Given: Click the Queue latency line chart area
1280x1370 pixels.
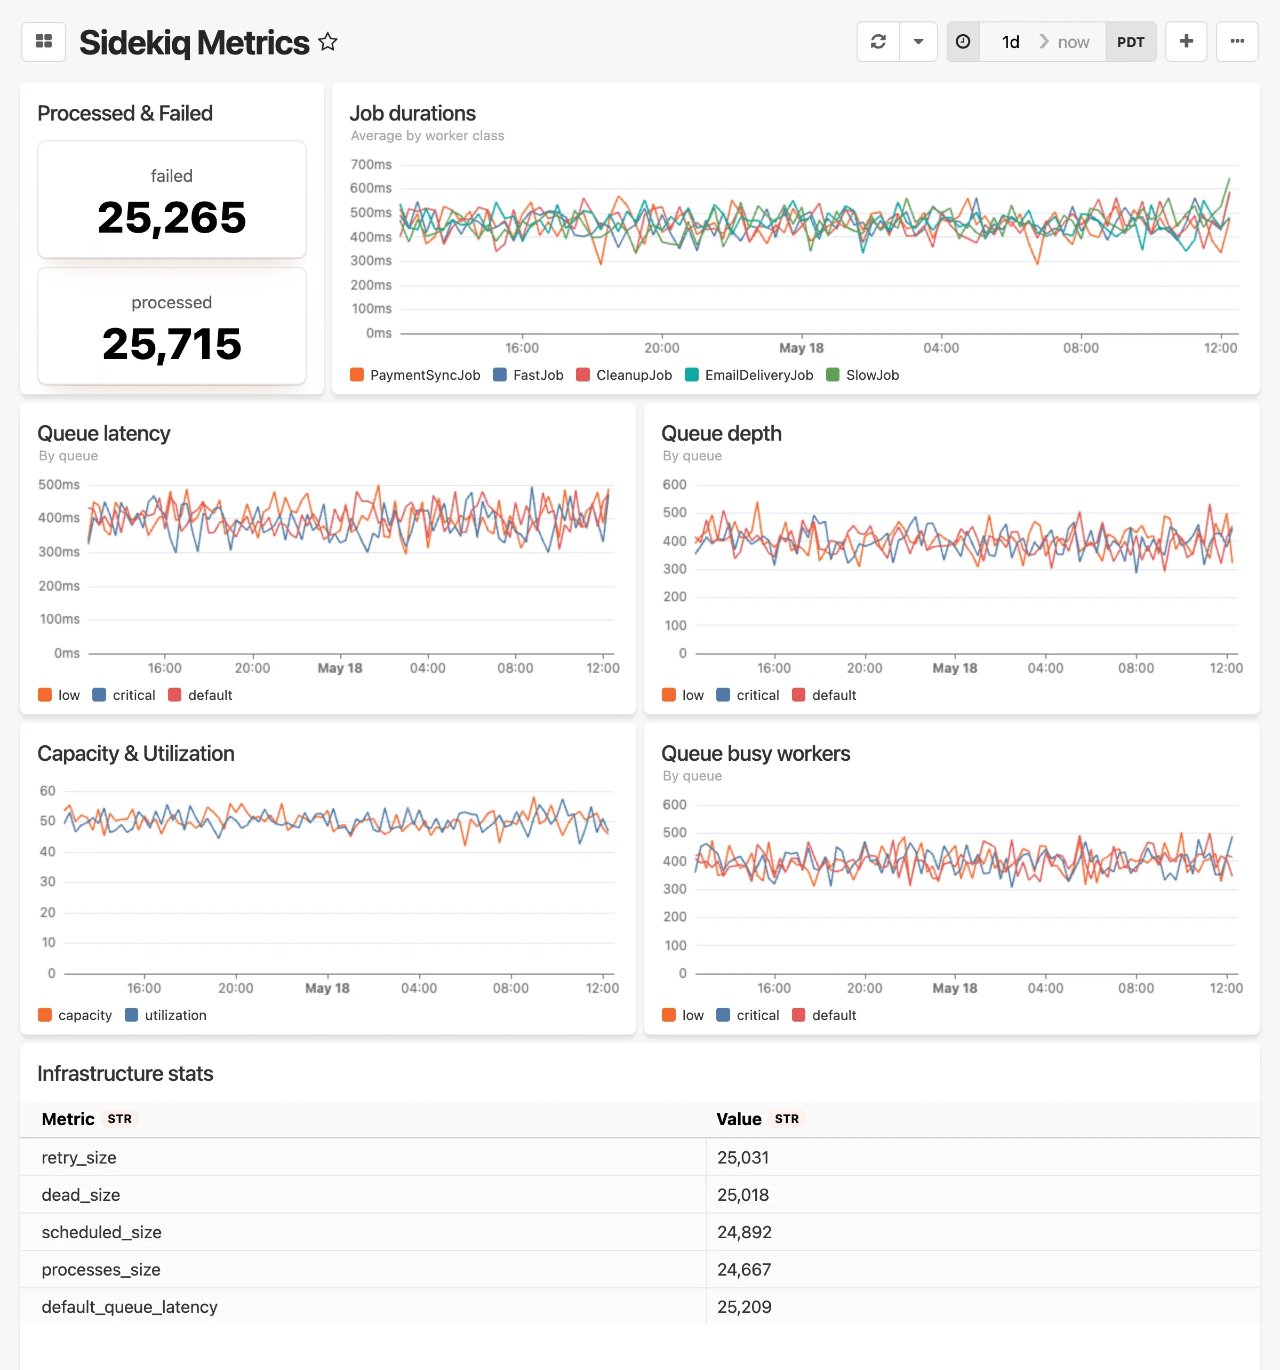Looking at the screenshot, I should click(351, 569).
